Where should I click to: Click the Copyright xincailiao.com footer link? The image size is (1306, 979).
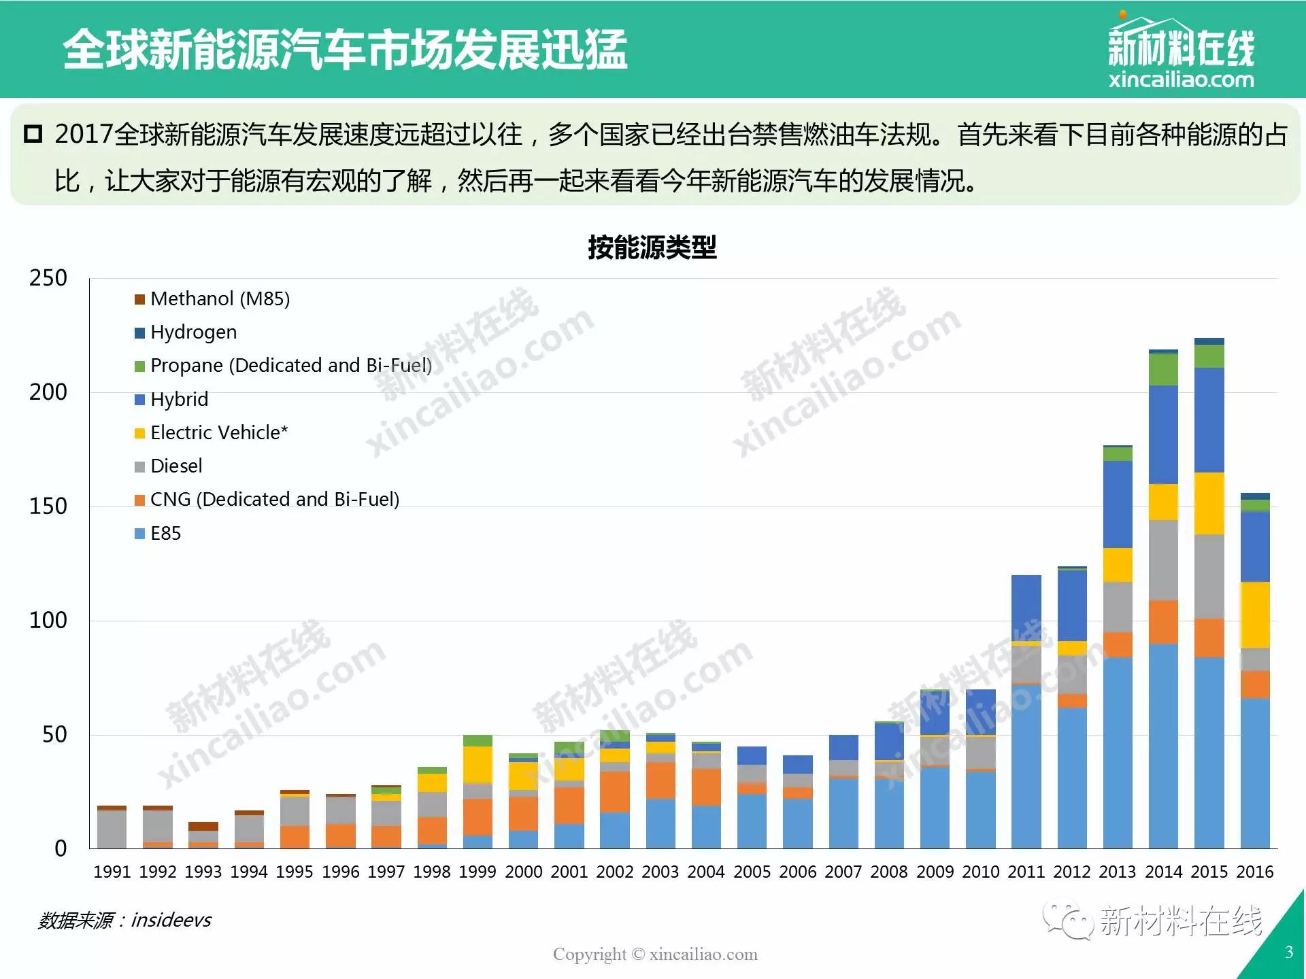click(655, 954)
